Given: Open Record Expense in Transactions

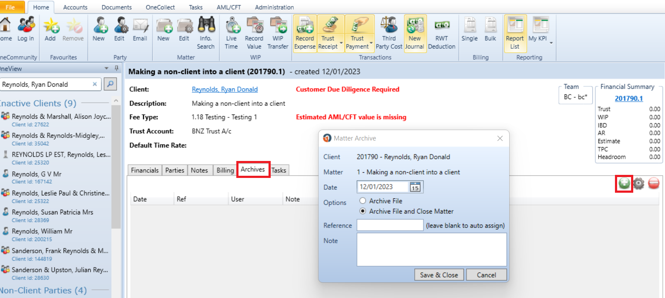Looking at the screenshot, I should coord(305,34).
